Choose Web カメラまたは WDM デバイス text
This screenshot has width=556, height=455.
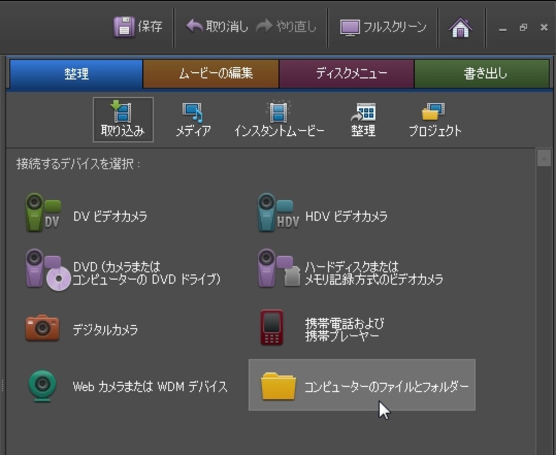coord(150,386)
